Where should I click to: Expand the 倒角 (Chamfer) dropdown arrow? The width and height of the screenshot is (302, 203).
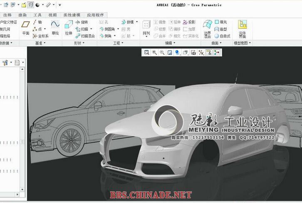115,36
